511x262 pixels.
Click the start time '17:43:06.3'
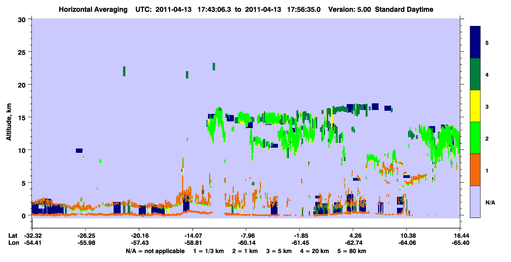(x=215, y=9)
